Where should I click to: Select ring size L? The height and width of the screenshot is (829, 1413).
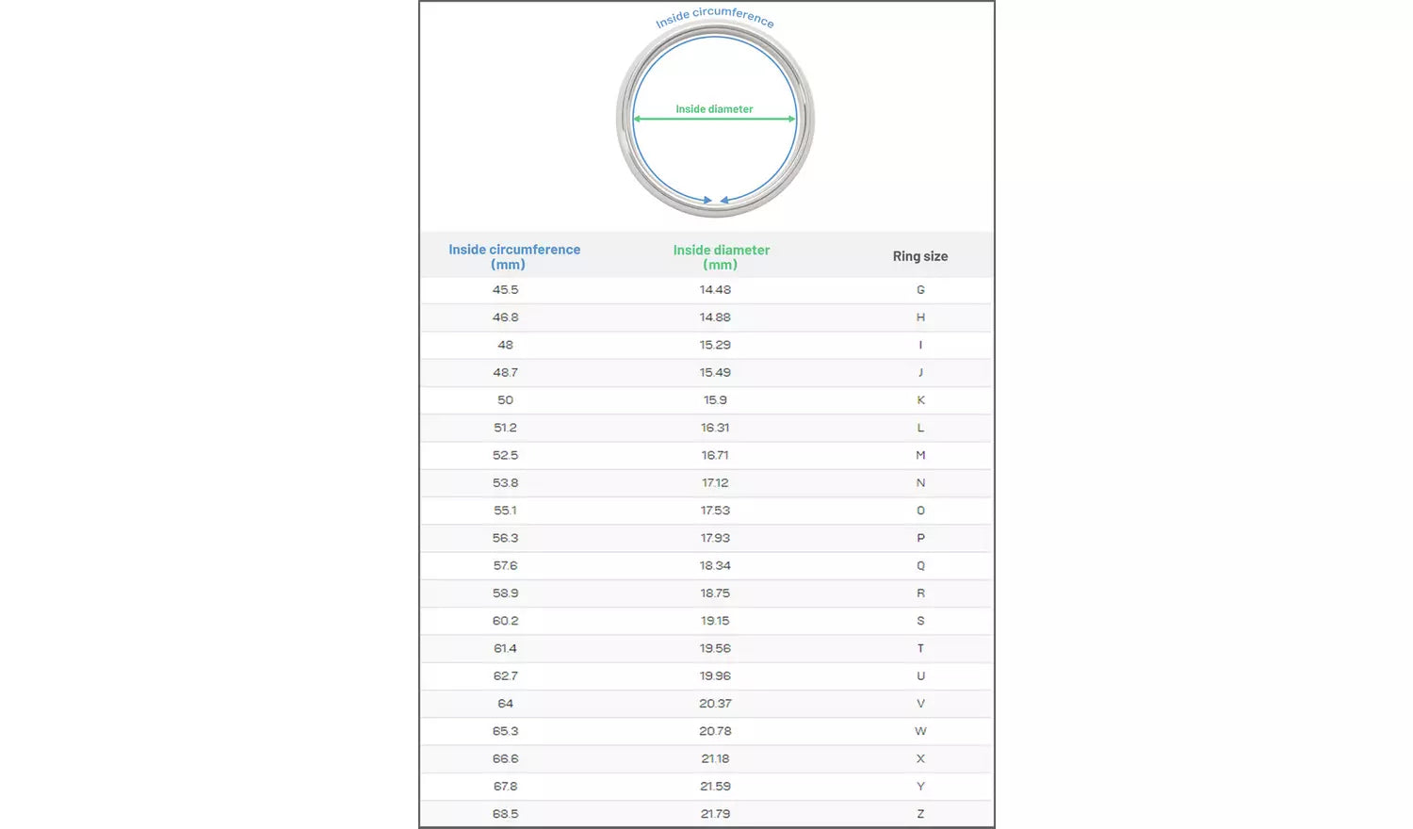coord(920,428)
